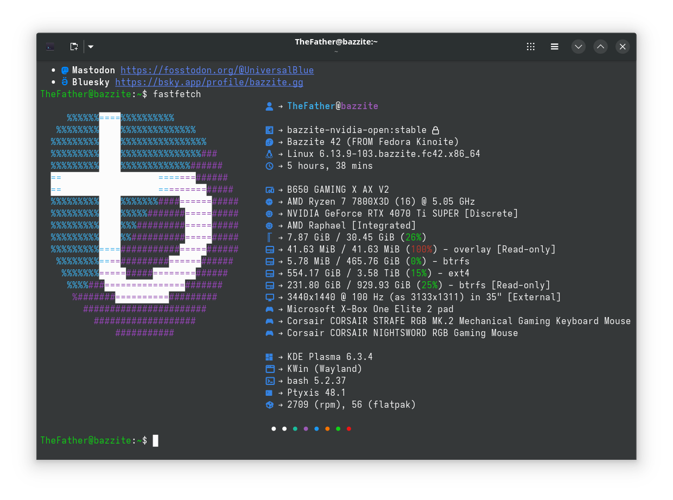
Task: Click the CPU chip icon beside AMD Ryzen 7
Action: tap(269, 201)
